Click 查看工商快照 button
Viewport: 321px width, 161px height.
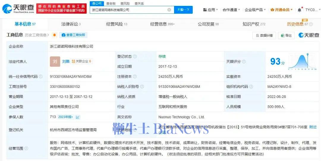[73, 35]
